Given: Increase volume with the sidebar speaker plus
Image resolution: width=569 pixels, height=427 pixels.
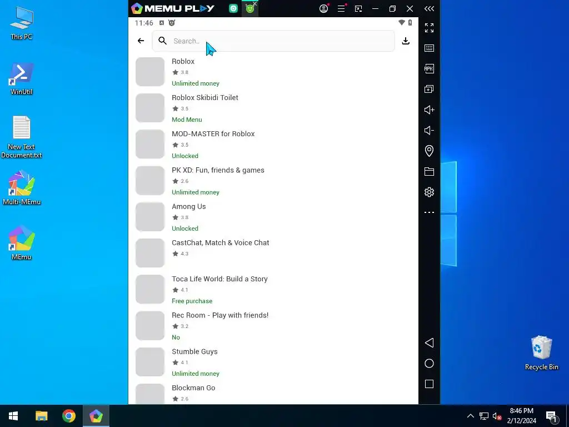Looking at the screenshot, I should point(429,110).
